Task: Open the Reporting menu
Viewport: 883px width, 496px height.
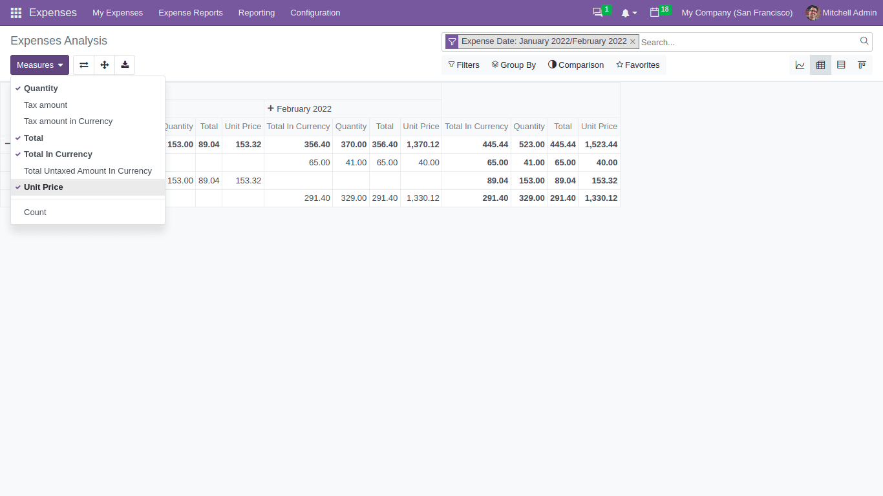Action: 256,12
